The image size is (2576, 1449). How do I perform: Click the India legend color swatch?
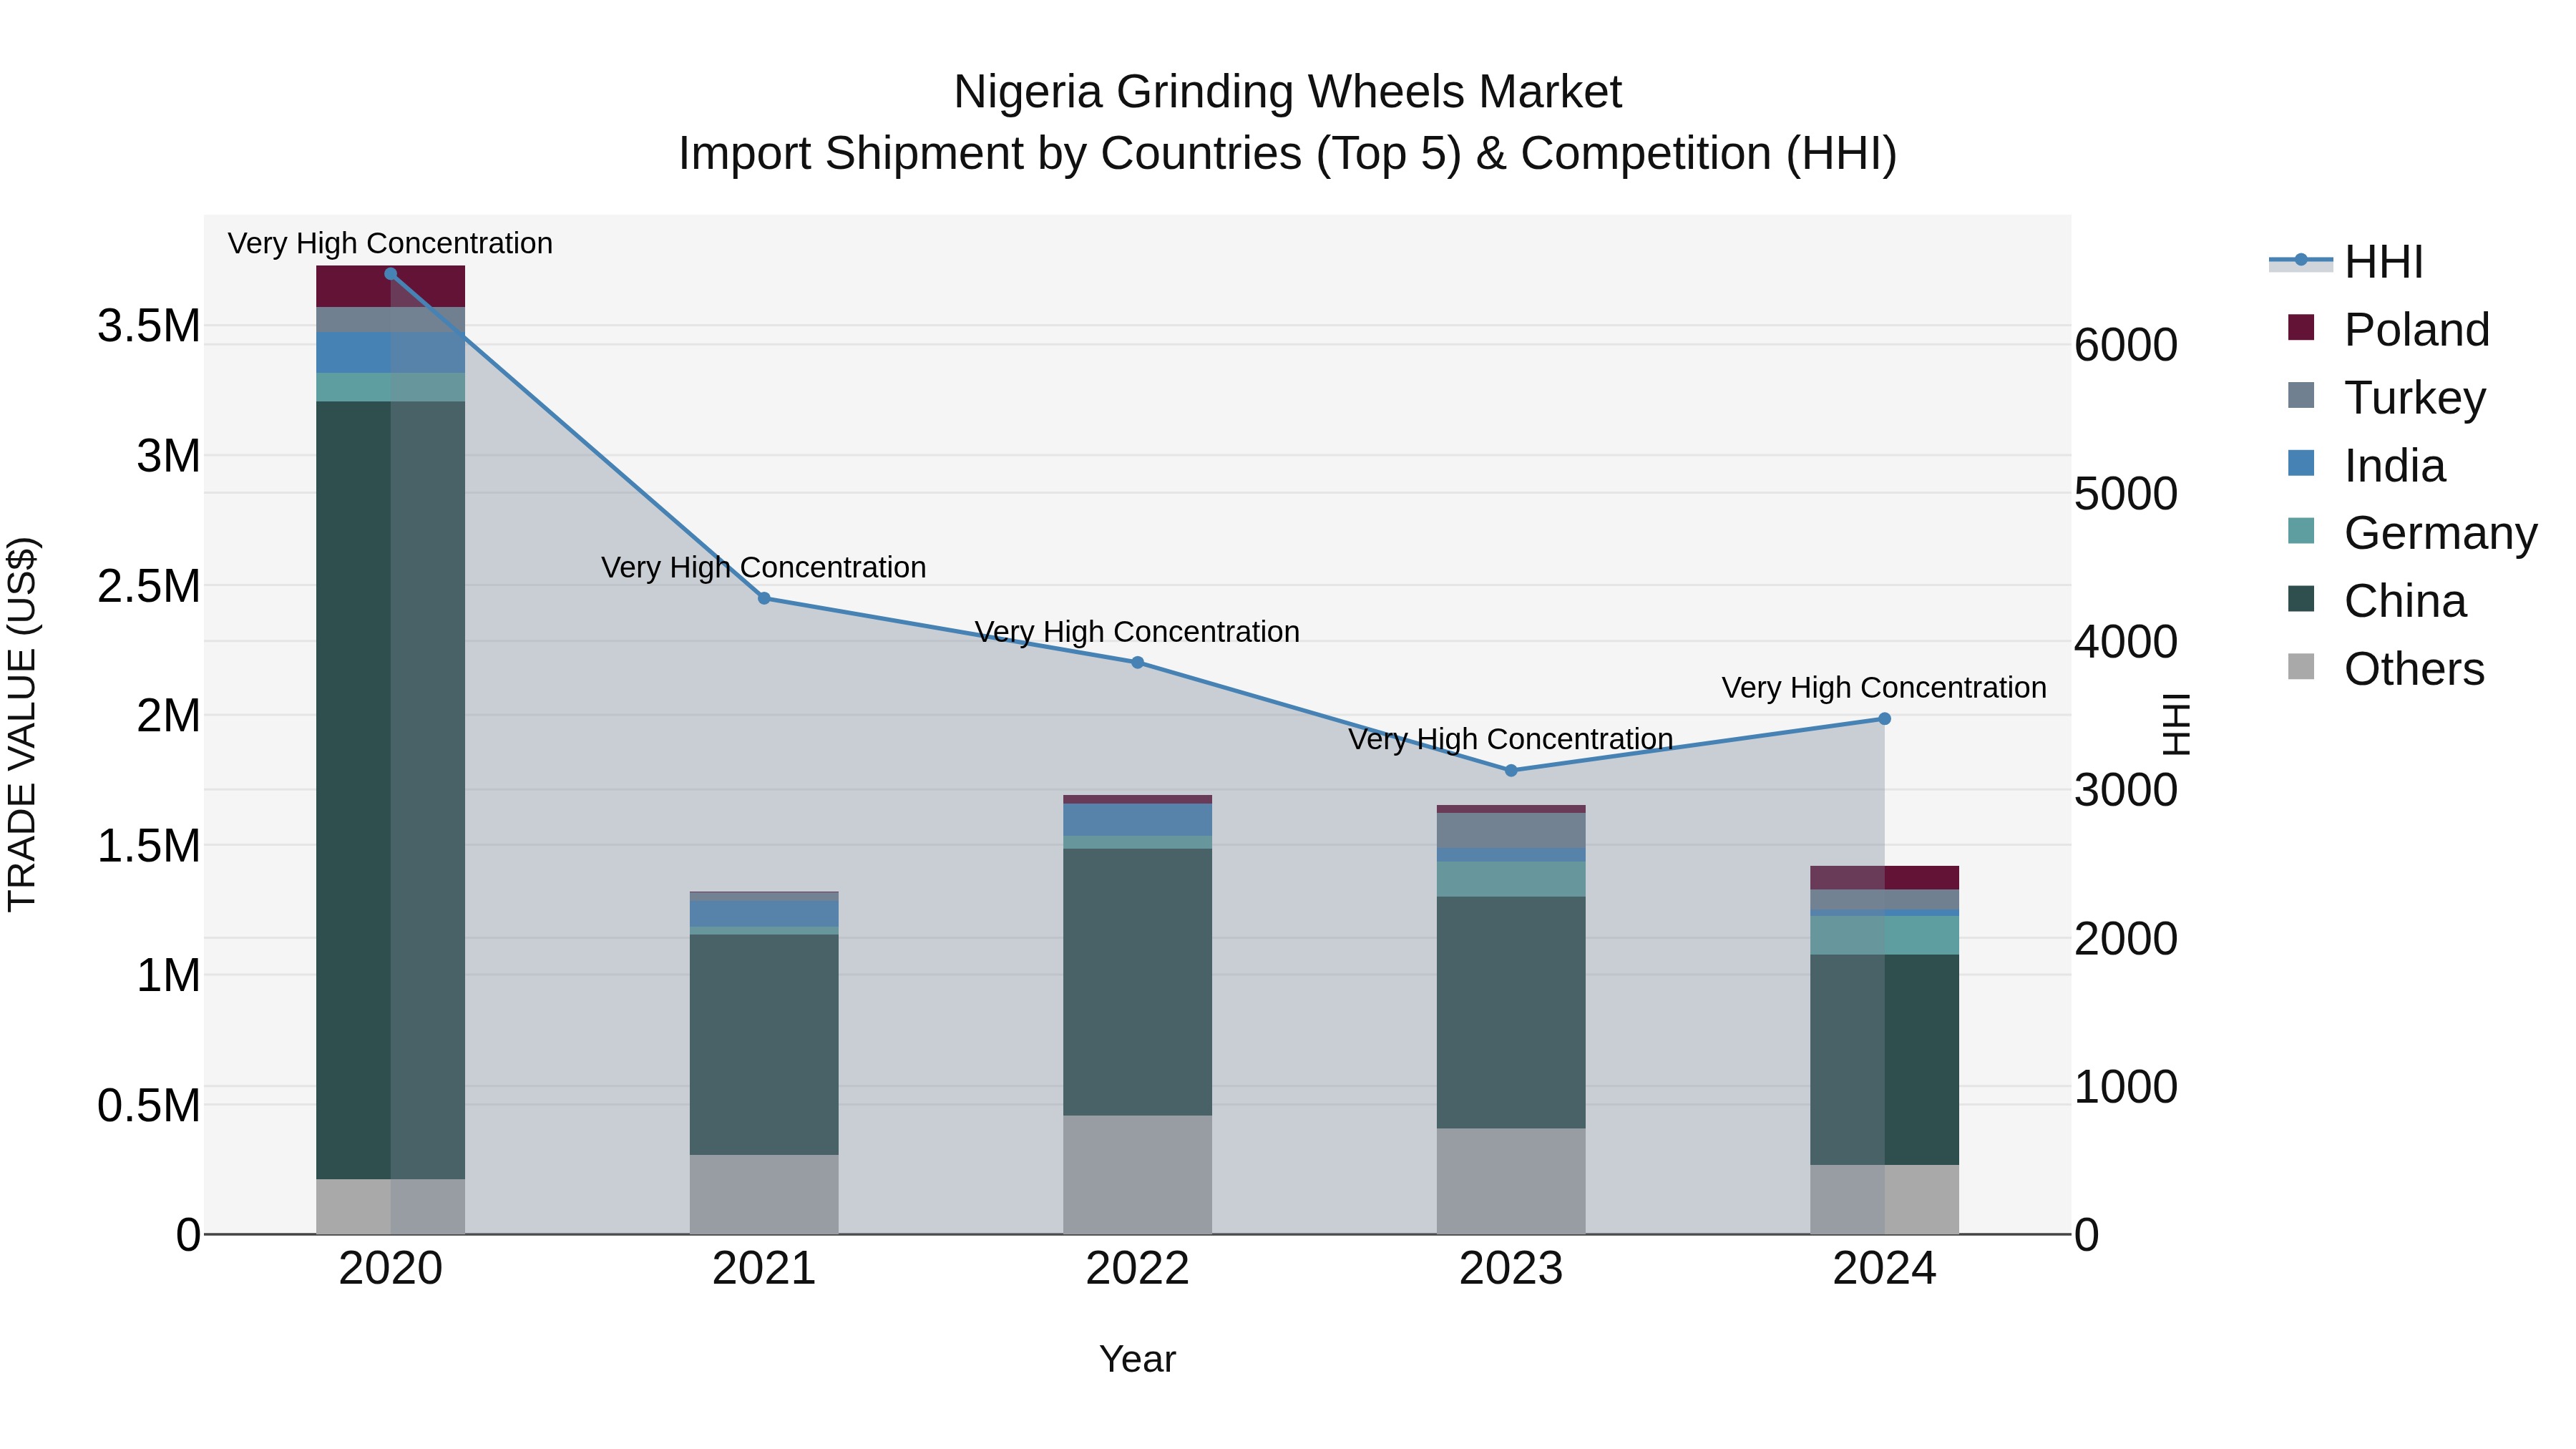tap(2301, 464)
